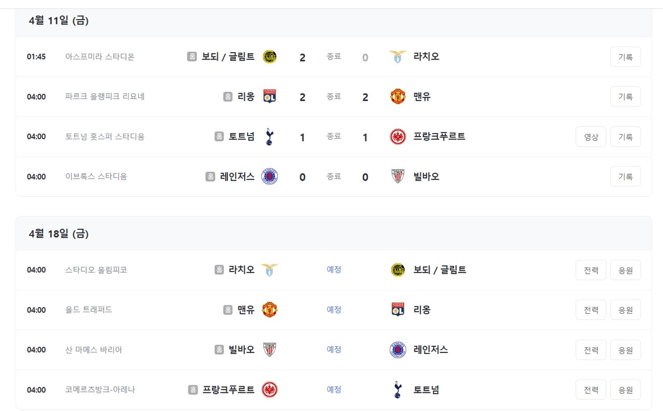This screenshot has width=663, height=411.
Task: Open 기록 for the Lyon vs Man Utd match
Action: (x=625, y=97)
